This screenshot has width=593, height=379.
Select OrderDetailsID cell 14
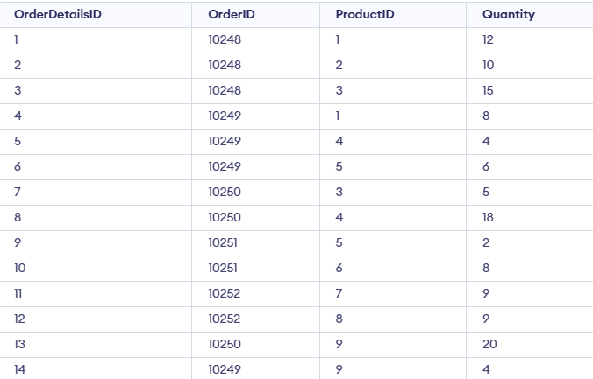[19, 369]
